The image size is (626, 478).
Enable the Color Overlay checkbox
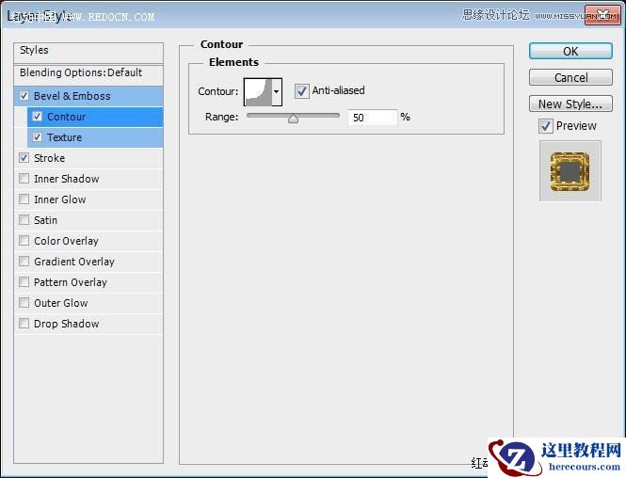tap(24, 241)
